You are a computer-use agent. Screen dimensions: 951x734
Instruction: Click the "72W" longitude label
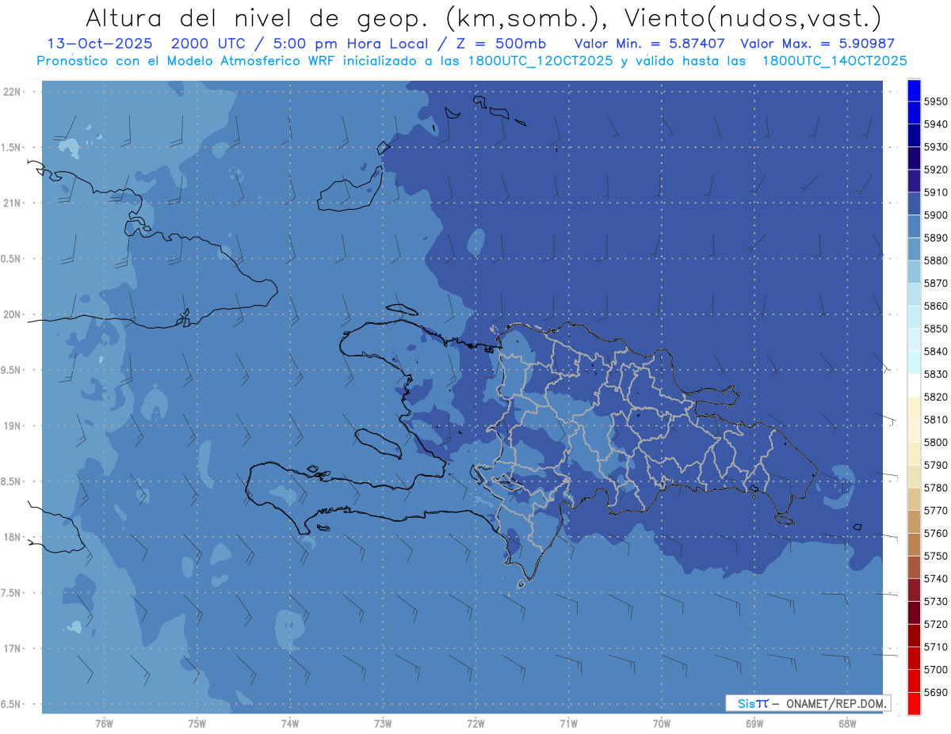pos(475,723)
